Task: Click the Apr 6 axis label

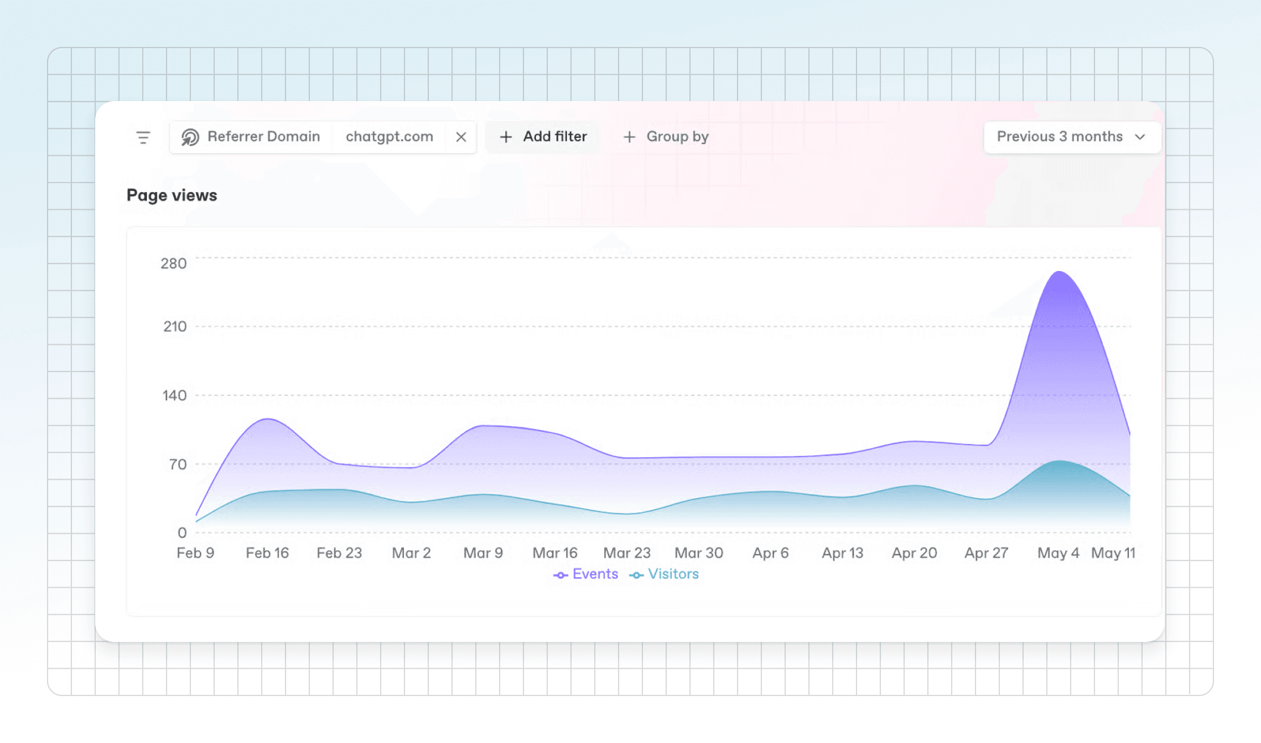Action: (x=770, y=553)
